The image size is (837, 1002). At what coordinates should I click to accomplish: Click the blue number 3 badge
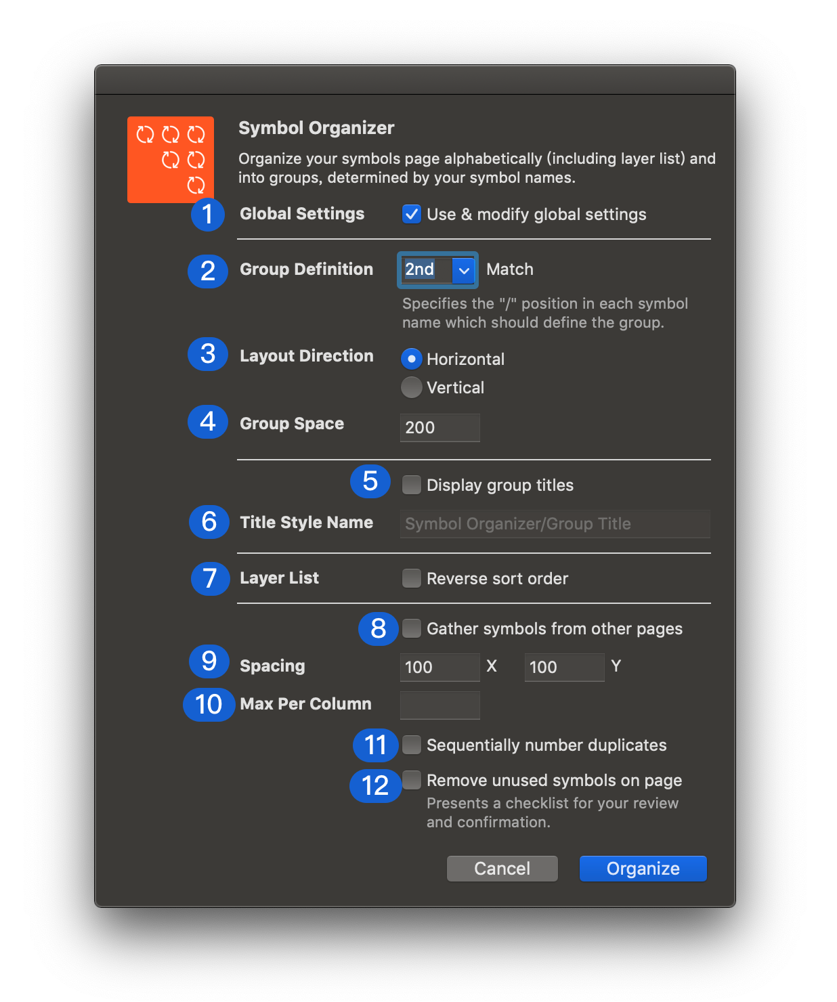tap(208, 354)
